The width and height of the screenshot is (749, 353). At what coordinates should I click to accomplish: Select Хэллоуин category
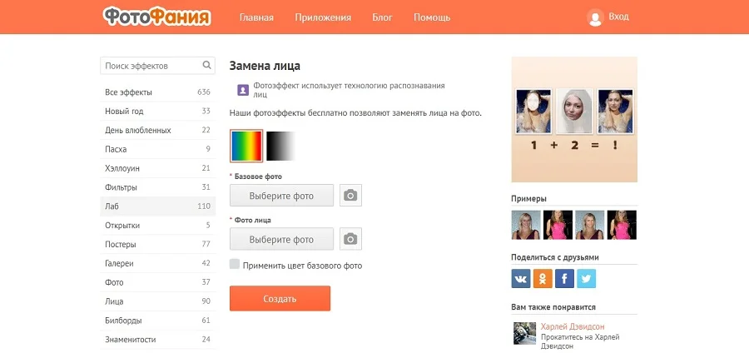point(157,168)
